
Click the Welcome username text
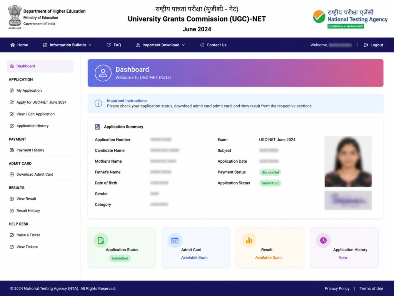[331, 45]
